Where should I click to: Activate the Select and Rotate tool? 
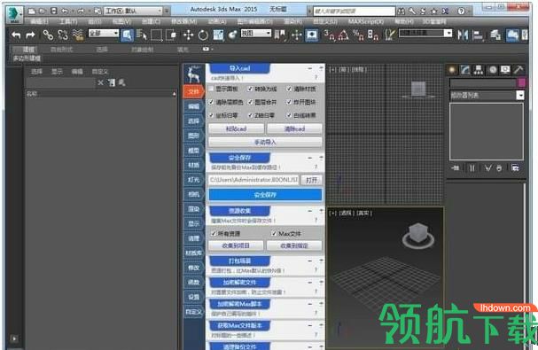pyautogui.click(x=203, y=35)
